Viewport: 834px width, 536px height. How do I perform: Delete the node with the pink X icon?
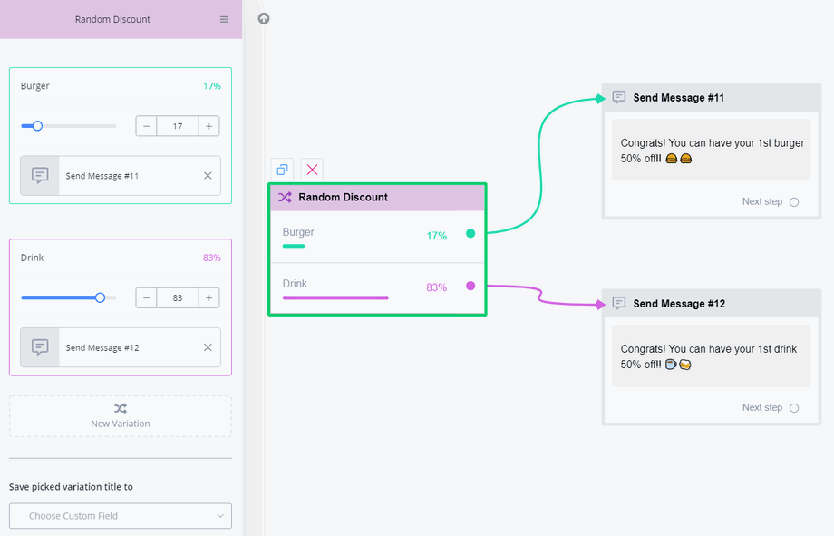[x=312, y=170]
